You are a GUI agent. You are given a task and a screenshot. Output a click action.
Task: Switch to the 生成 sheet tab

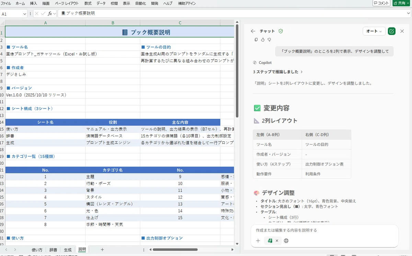[68, 250]
